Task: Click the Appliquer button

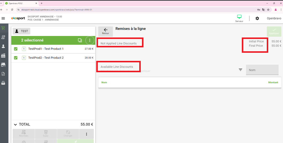Action: coord(274,31)
